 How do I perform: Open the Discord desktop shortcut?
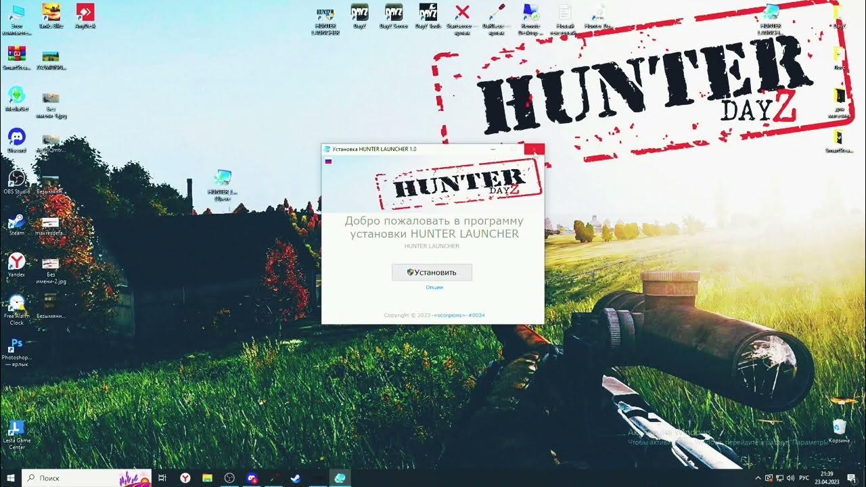(x=17, y=141)
